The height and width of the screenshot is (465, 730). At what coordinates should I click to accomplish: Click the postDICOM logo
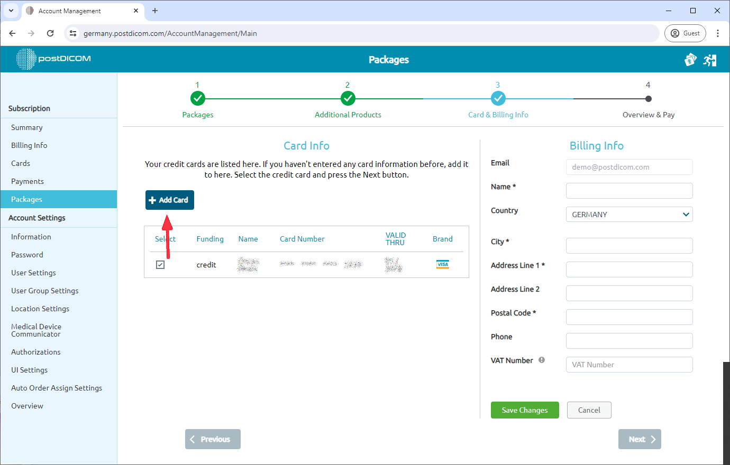pos(53,59)
